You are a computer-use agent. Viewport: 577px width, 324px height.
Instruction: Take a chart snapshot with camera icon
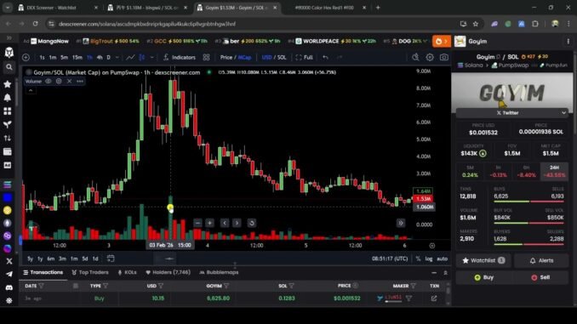tap(444, 57)
